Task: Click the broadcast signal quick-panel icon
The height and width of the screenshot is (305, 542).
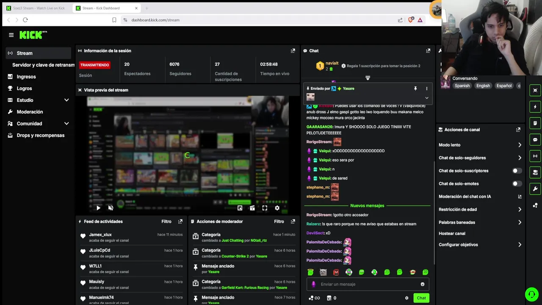Action: (535, 156)
